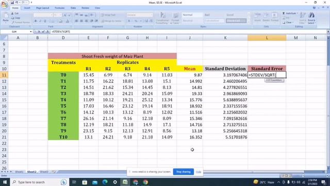Save the workbook from Quick Access toolbar
The image size is (330, 186).
click(x=12, y=3)
